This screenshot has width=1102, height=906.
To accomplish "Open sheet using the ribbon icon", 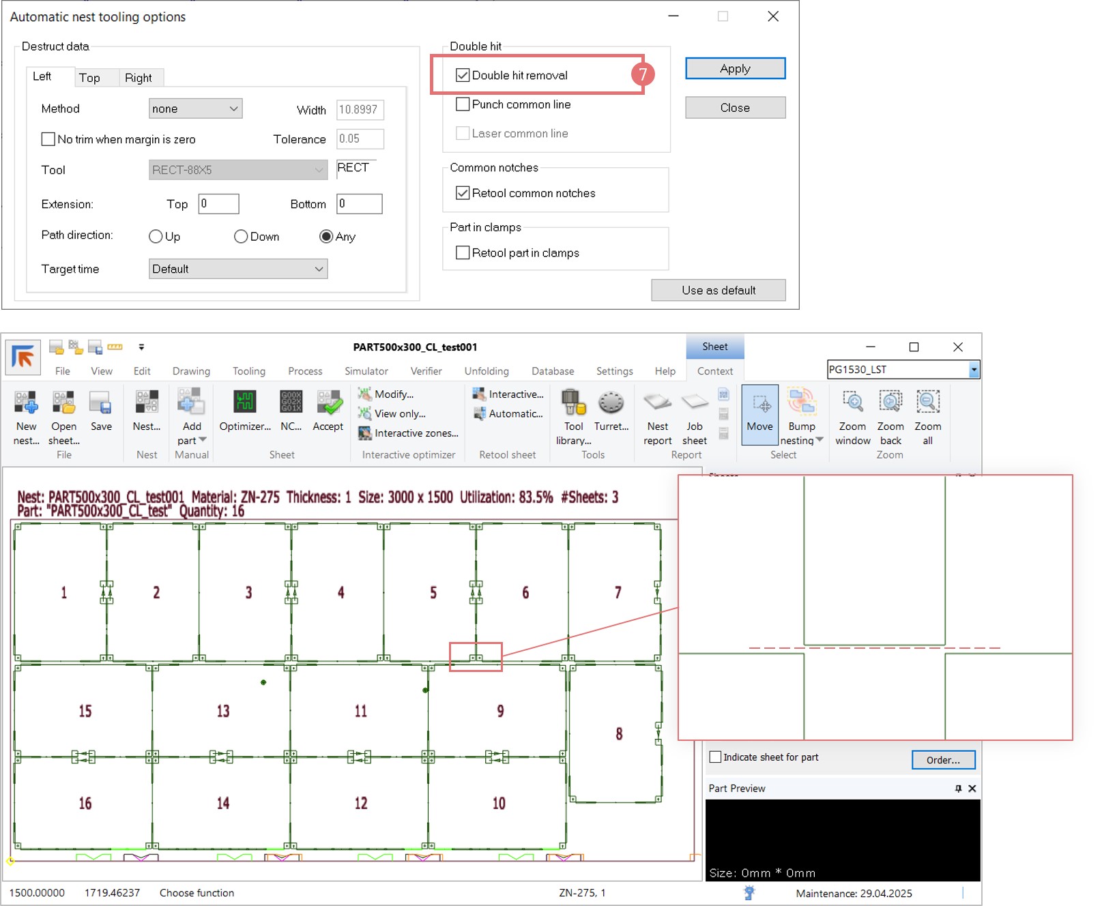I will point(63,404).
